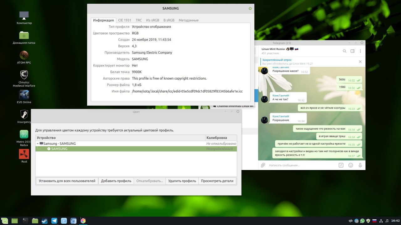Open the TRC tab
This screenshot has width=401, height=225.
point(139,20)
